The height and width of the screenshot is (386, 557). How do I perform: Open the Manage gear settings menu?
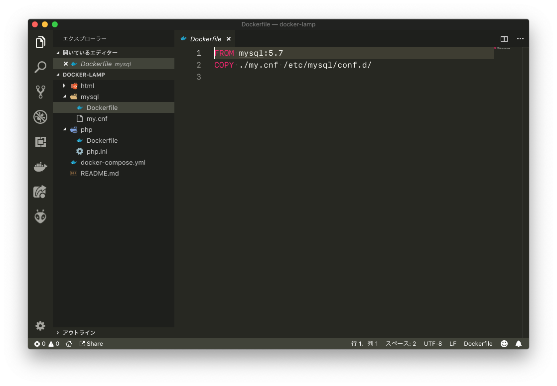(x=40, y=326)
